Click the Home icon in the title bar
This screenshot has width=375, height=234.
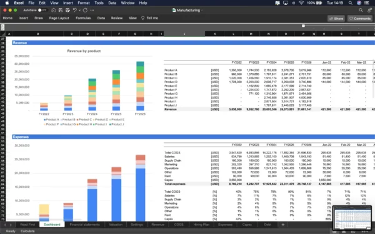[54, 10]
